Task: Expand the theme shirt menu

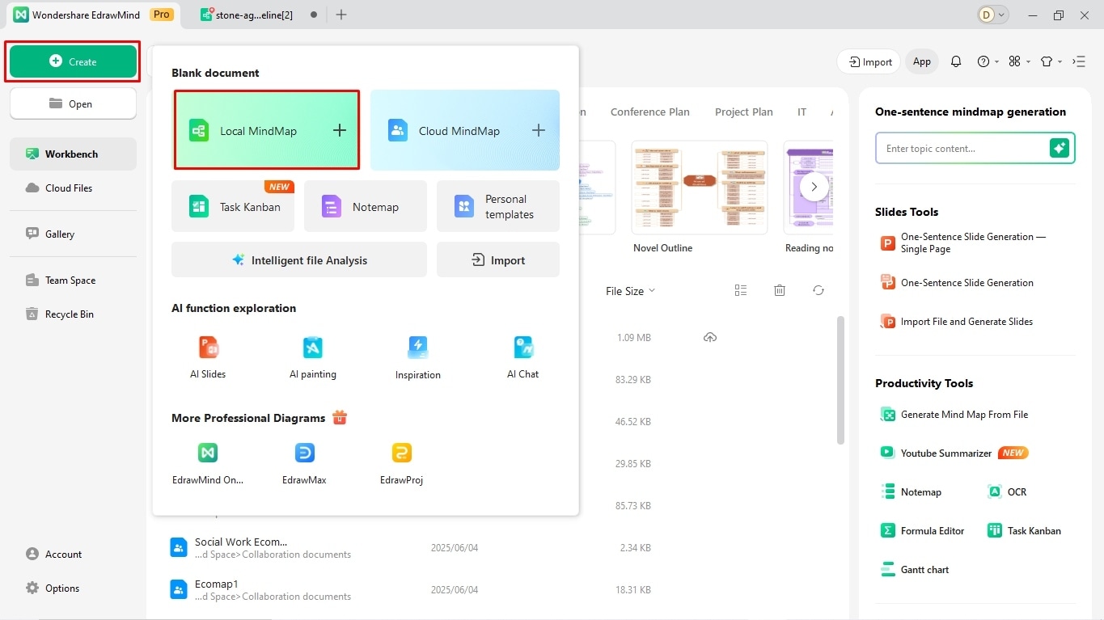Action: point(1051,61)
